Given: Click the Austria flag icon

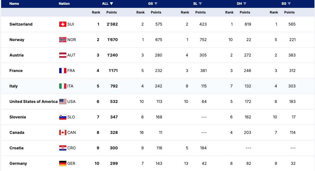Looking at the screenshot, I should pyautogui.click(x=63, y=55).
